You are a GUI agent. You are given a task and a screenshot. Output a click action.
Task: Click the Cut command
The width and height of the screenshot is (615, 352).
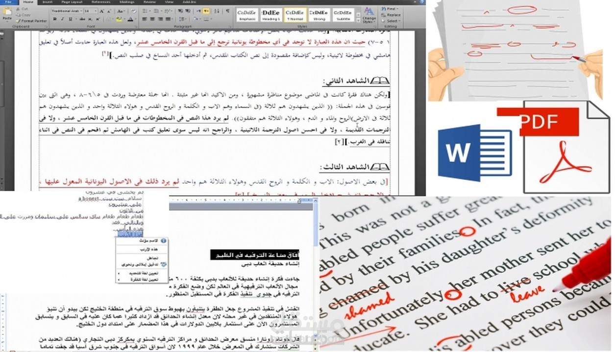[x=22, y=9]
